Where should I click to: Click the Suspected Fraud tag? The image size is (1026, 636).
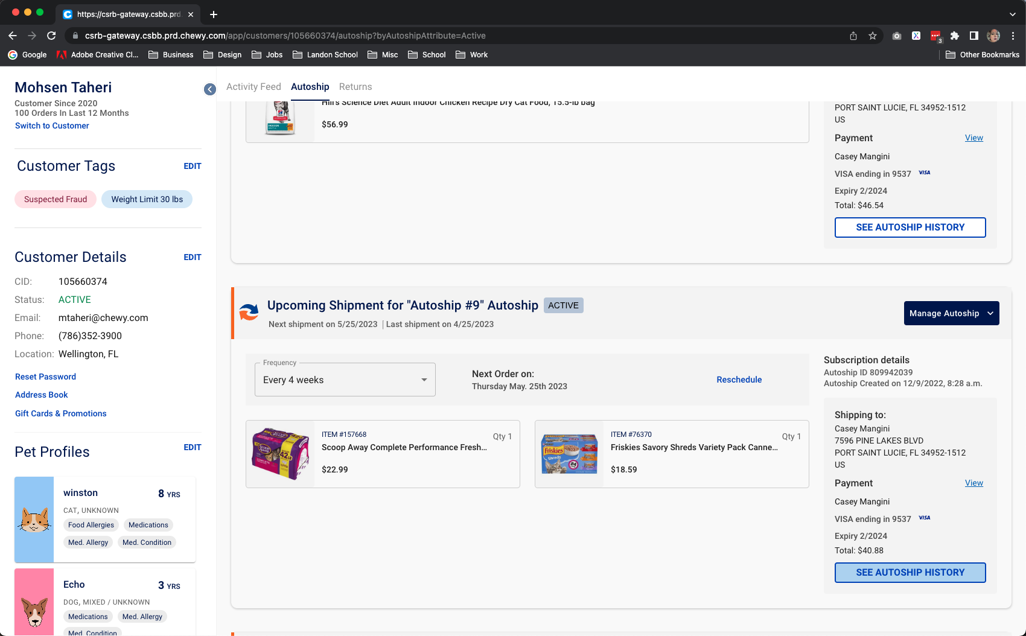56,199
